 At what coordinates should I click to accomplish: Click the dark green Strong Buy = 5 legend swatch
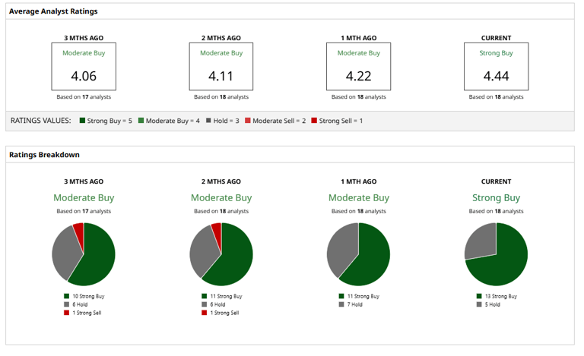81,121
